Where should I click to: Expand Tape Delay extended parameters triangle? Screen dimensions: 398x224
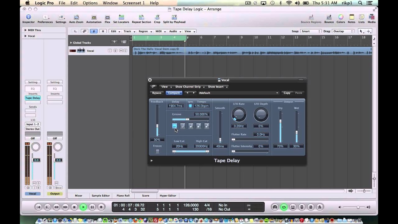pos(152,161)
